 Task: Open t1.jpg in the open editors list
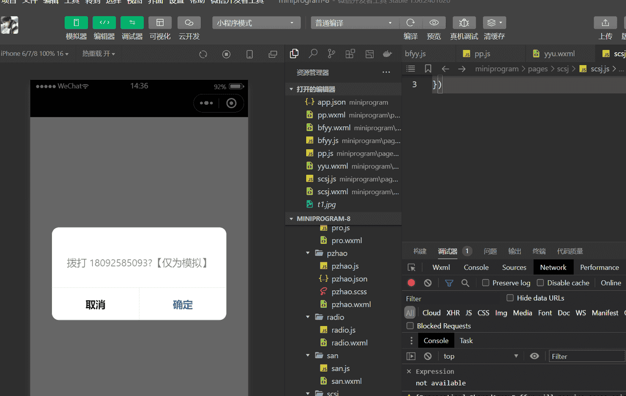tap(326, 205)
